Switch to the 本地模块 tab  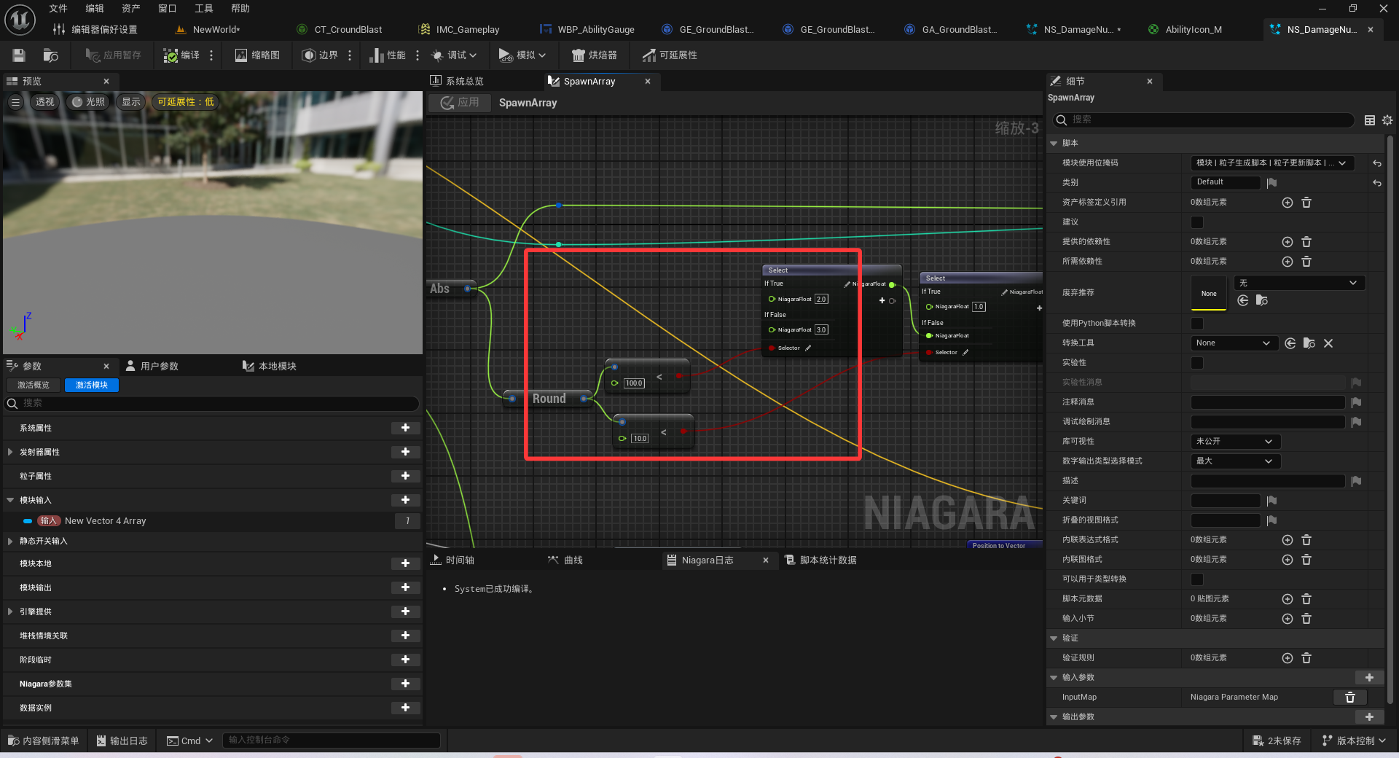click(x=270, y=366)
